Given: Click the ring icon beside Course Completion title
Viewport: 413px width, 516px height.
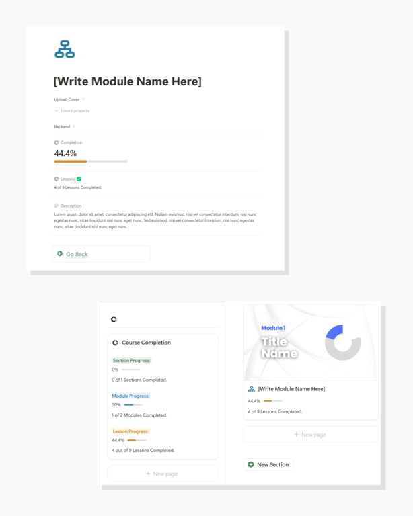Looking at the screenshot, I should coord(115,343).
